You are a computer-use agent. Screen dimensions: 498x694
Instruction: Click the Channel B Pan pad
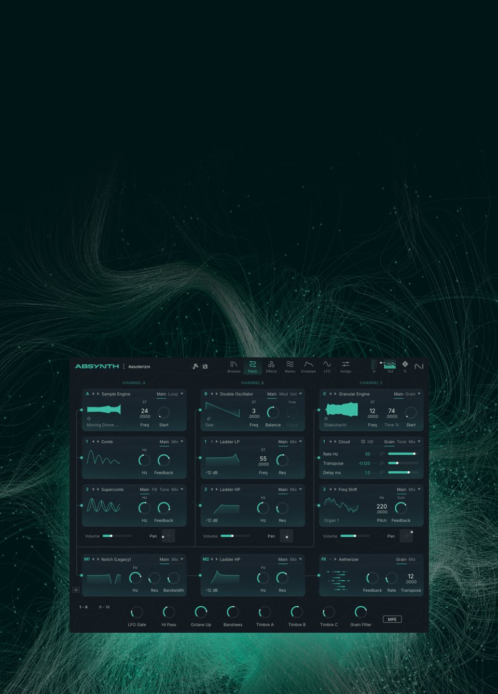pyautogui.click(x=286, y=536)
